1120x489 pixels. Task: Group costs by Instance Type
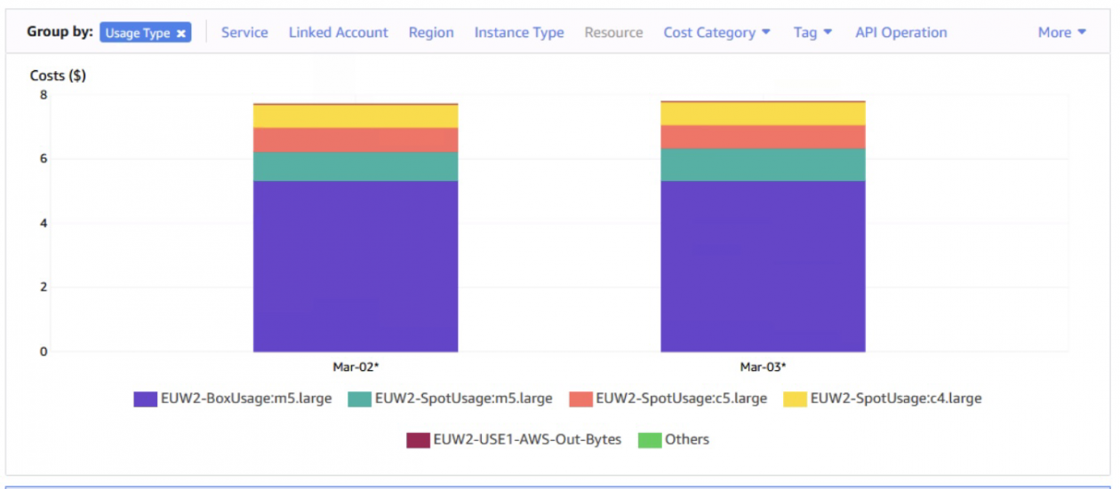pos(519,32)
